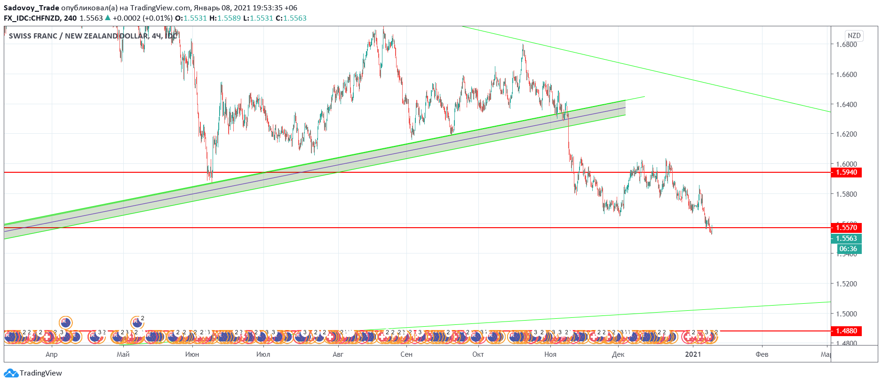Click the Окт label on time axis
The image size is (882, 384).
tap(478, 354)
